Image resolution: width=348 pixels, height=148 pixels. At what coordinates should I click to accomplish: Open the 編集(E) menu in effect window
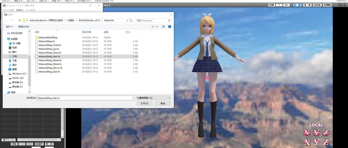pos(20,10)
